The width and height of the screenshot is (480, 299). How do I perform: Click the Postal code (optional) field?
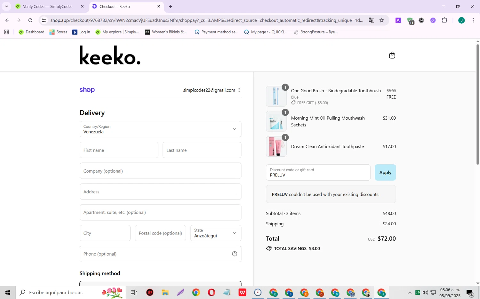click(x=160, y=233)
